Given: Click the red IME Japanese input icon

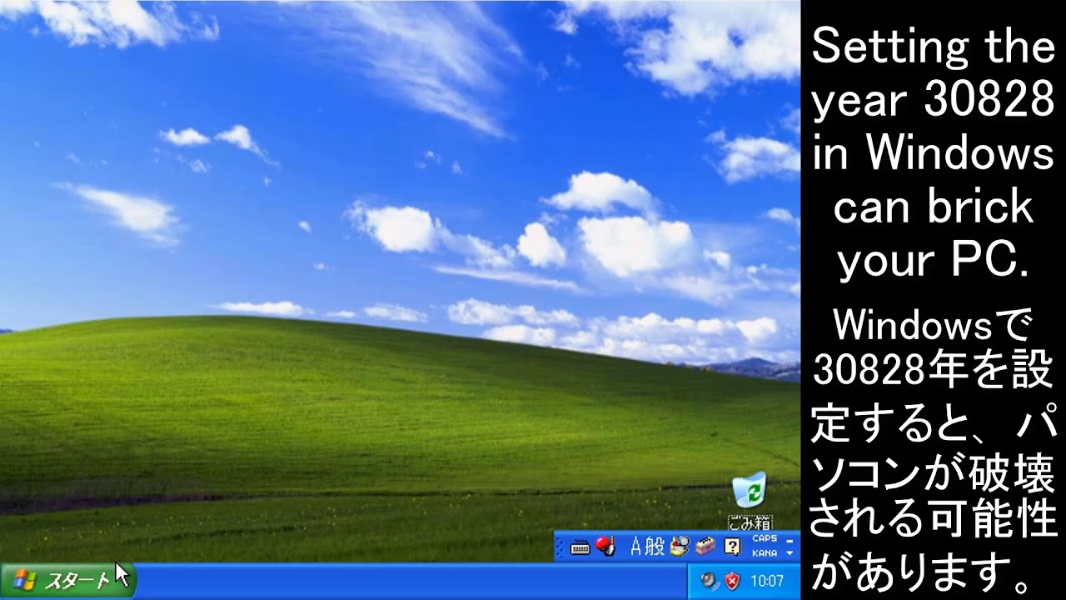Looking at the screenshot, I should pyautogui.click(x=605, y=546).
